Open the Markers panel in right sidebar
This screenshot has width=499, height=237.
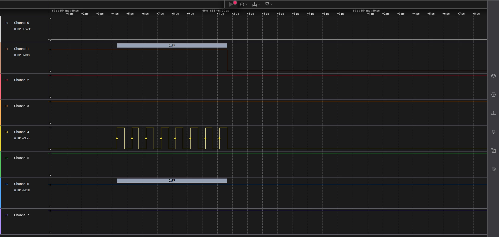click(493, 132)
